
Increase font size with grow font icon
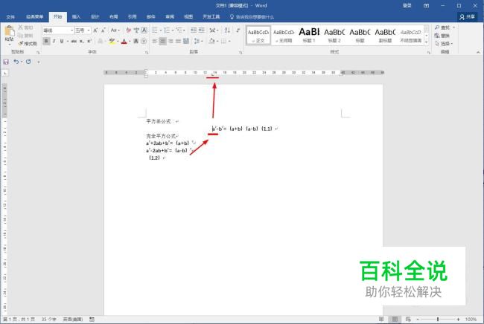coord(96,30)
